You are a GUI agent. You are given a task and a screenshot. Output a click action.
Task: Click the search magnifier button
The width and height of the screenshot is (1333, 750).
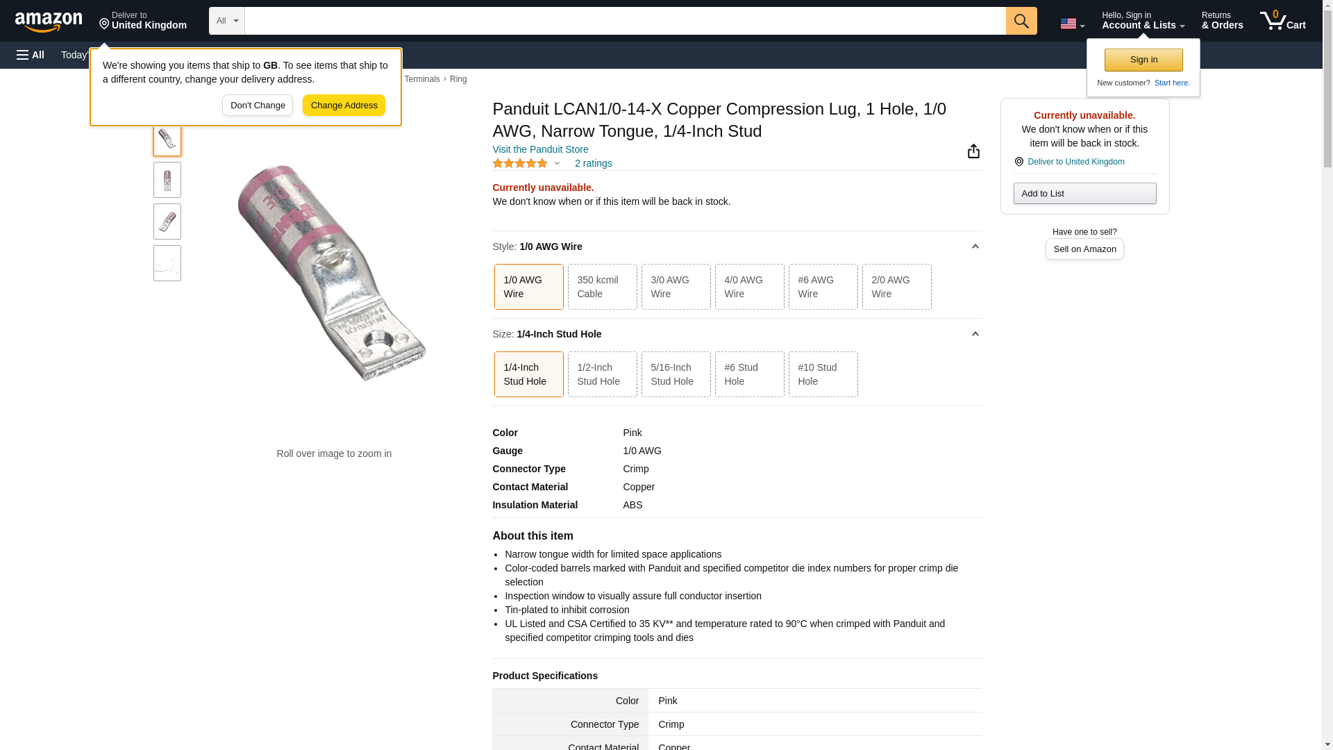point(1021,21)
